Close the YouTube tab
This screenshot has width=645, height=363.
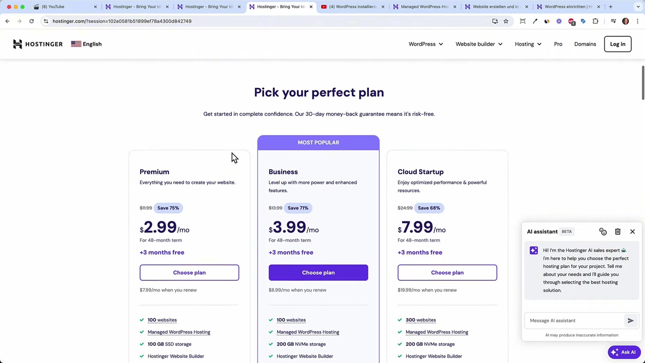(95, 7)
